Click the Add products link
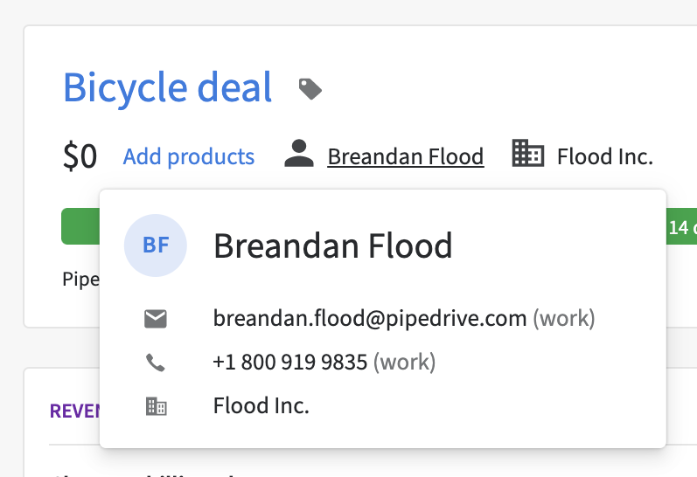This screenshot has width=697, height=477. 189,156
